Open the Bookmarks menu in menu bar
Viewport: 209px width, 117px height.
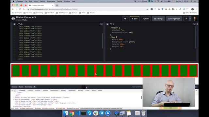[51, 1]
